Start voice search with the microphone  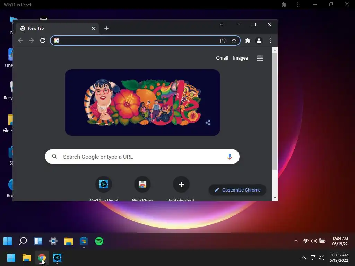[x=230, y=157]
